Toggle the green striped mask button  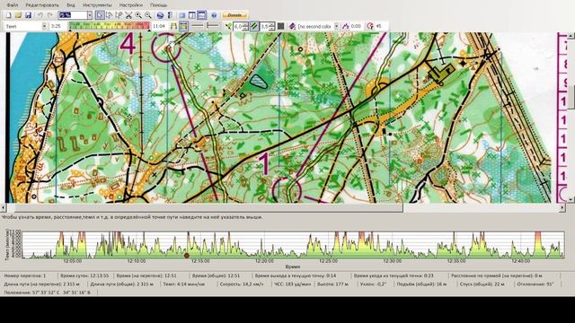253,26
